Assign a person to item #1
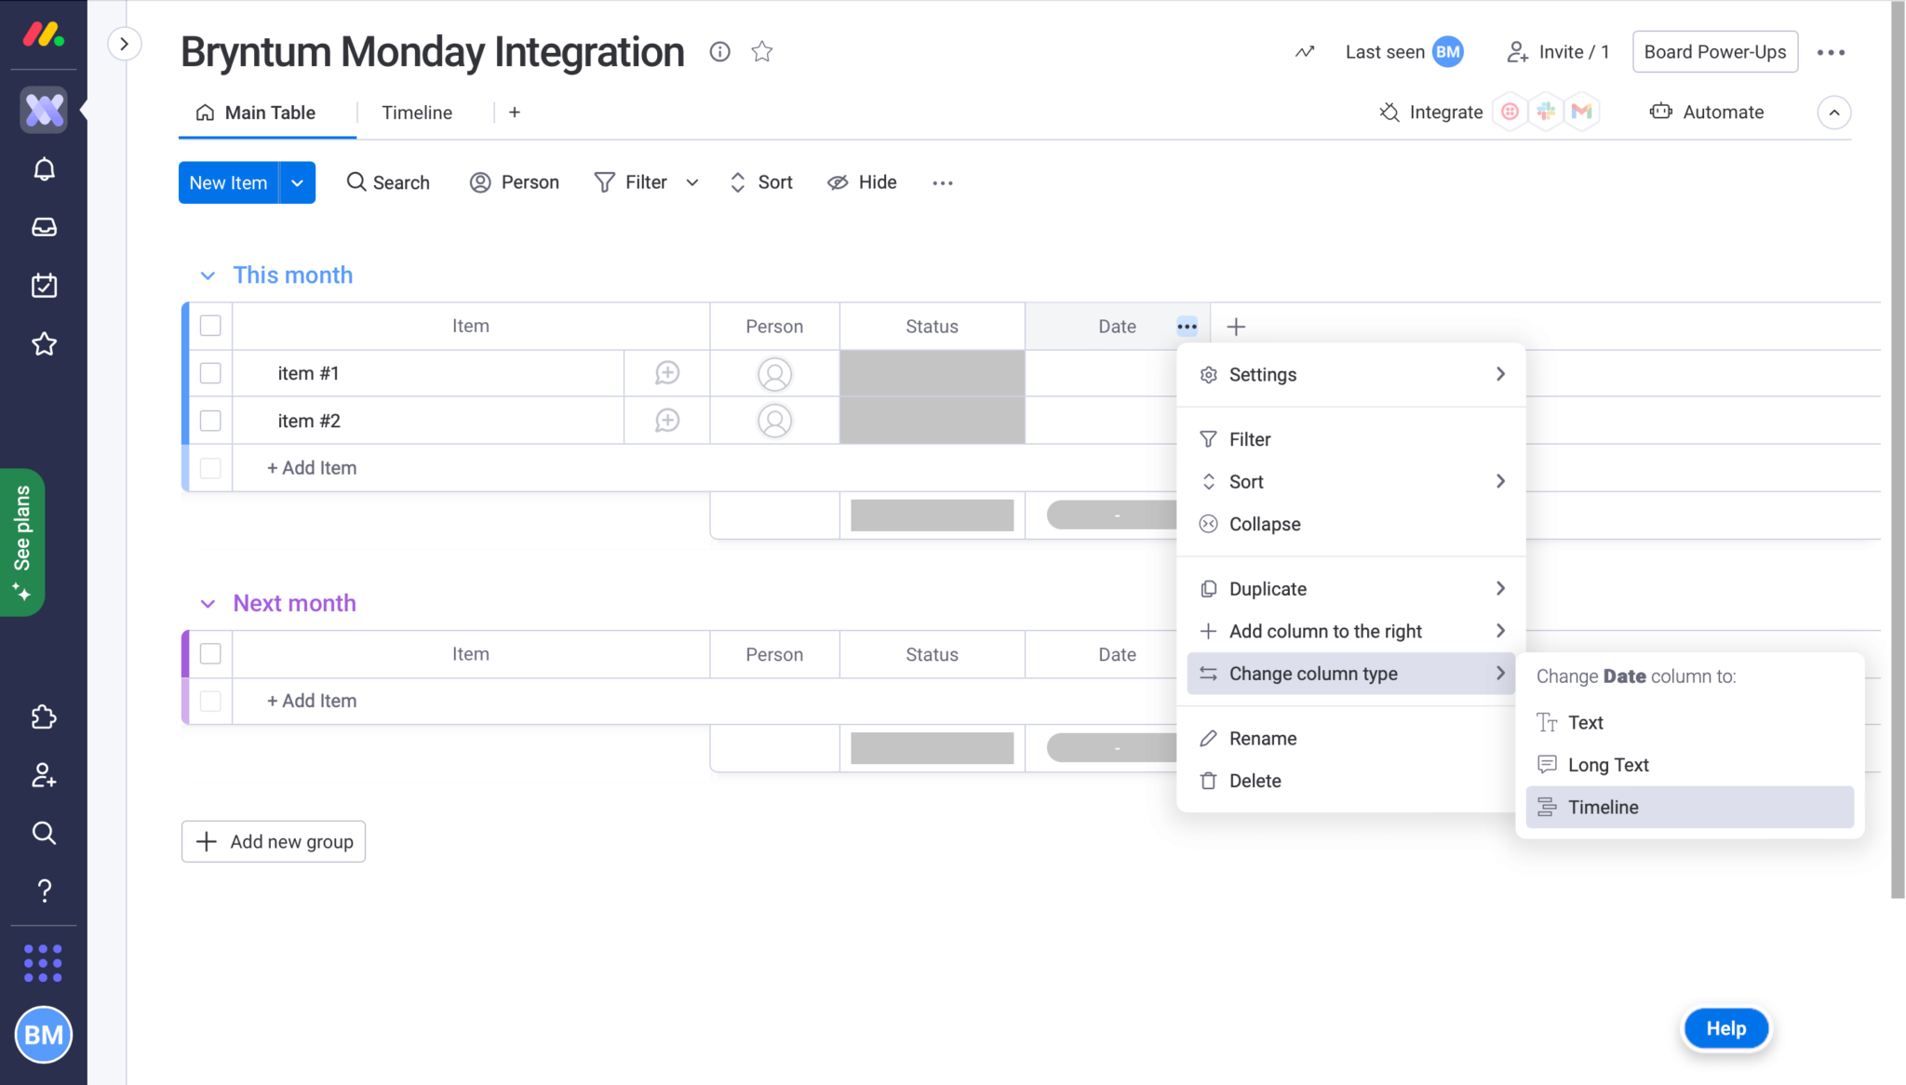Image resolution: width=1906 pixels, height=1085 pixels. click(774, 374)
